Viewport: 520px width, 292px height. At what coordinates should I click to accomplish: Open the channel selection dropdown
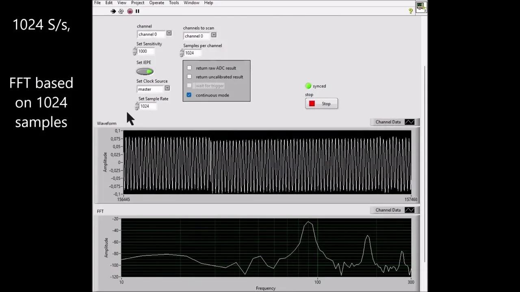pyautogui.click(x=169, y=33)
